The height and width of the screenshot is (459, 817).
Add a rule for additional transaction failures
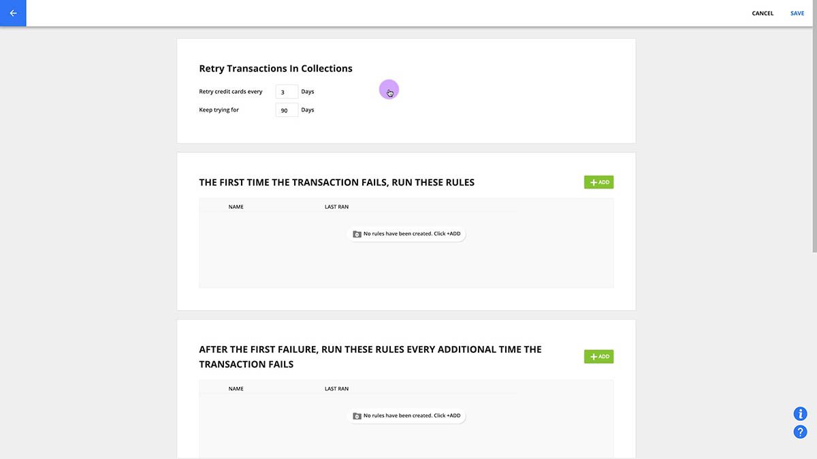[x=598, y=356]
